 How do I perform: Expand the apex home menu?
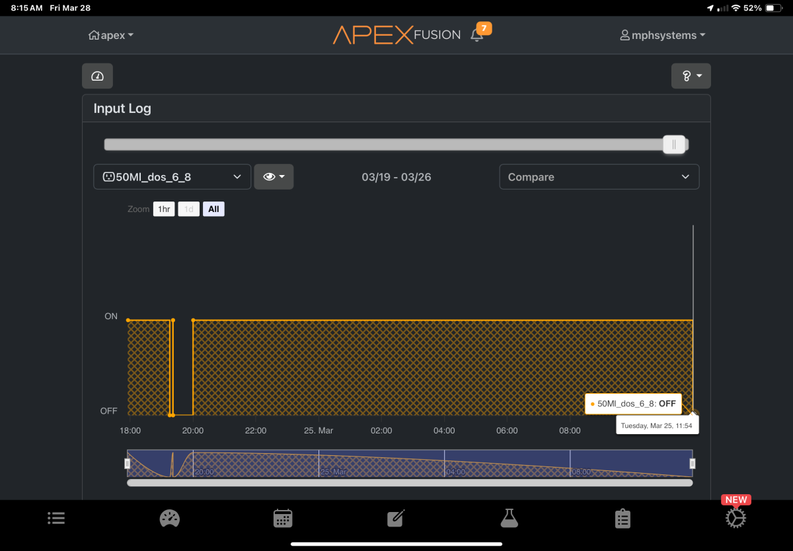point(111,36)
